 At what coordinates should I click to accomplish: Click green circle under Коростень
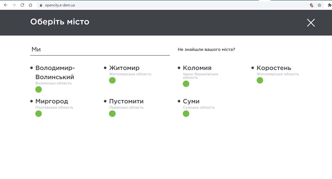[x=260, y=80]
